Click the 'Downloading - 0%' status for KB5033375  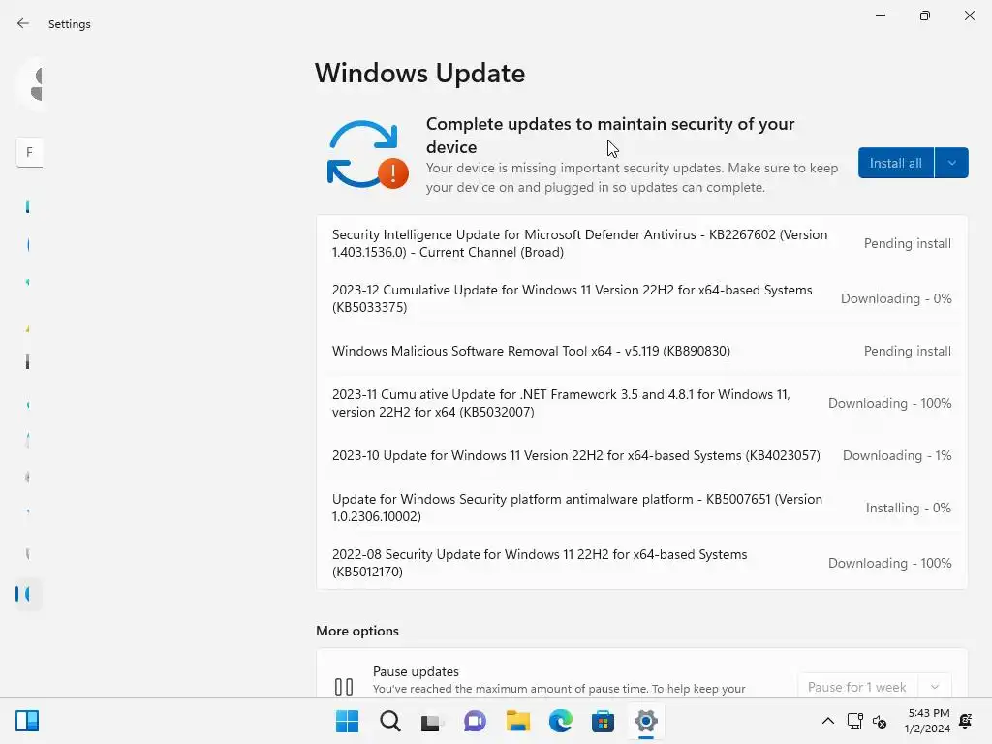[896, 298]
